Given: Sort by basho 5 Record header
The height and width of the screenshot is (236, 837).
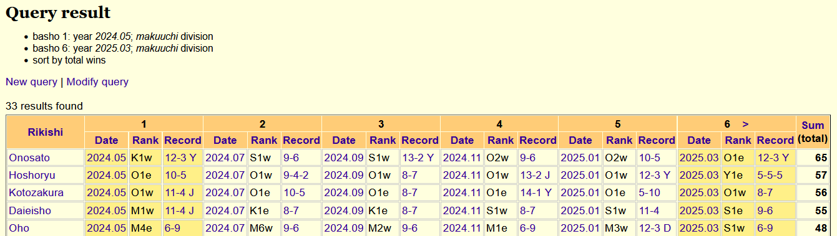Looking at the screenshot, I should pos(657,140).
